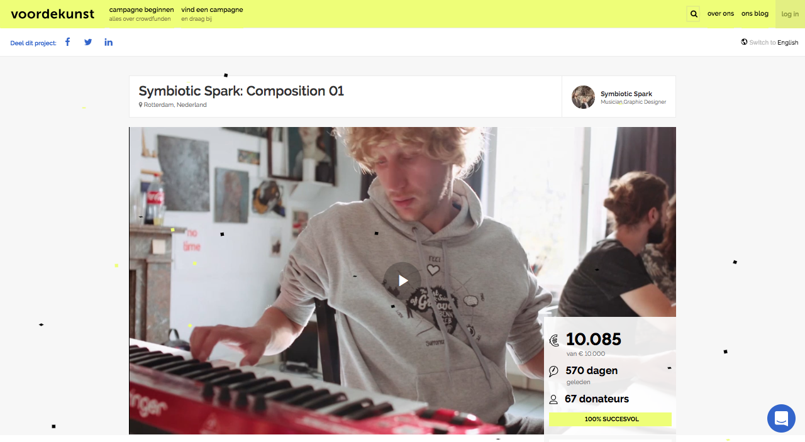Click the euro coins amount icon

pyautogui.click(x=554, y=340)
